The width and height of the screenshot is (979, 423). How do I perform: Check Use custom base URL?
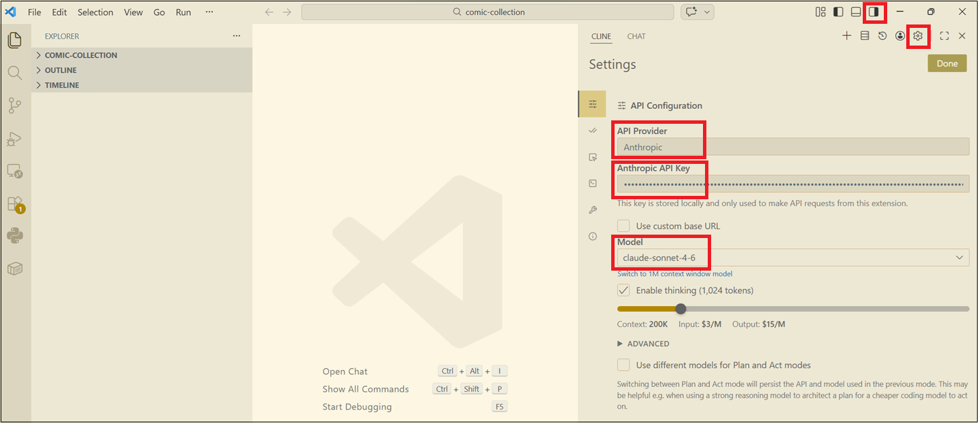click(x=623, y=226)
